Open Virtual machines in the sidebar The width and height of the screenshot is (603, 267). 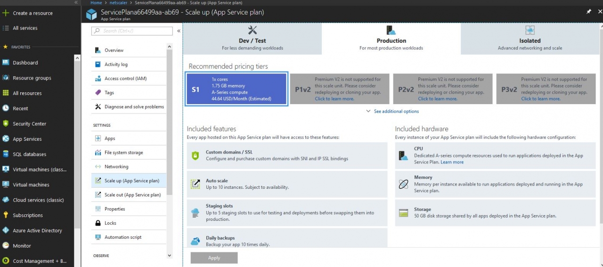pos(31,185)
